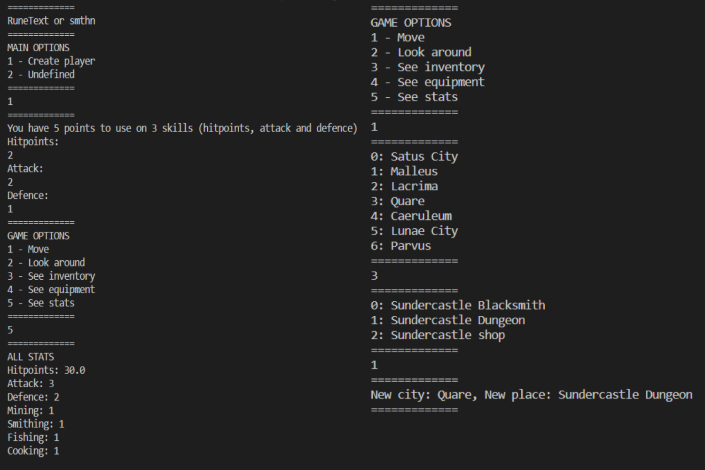
Task: Click the "Cooking: 1" stat line
Action: click(x=33, y=451)
